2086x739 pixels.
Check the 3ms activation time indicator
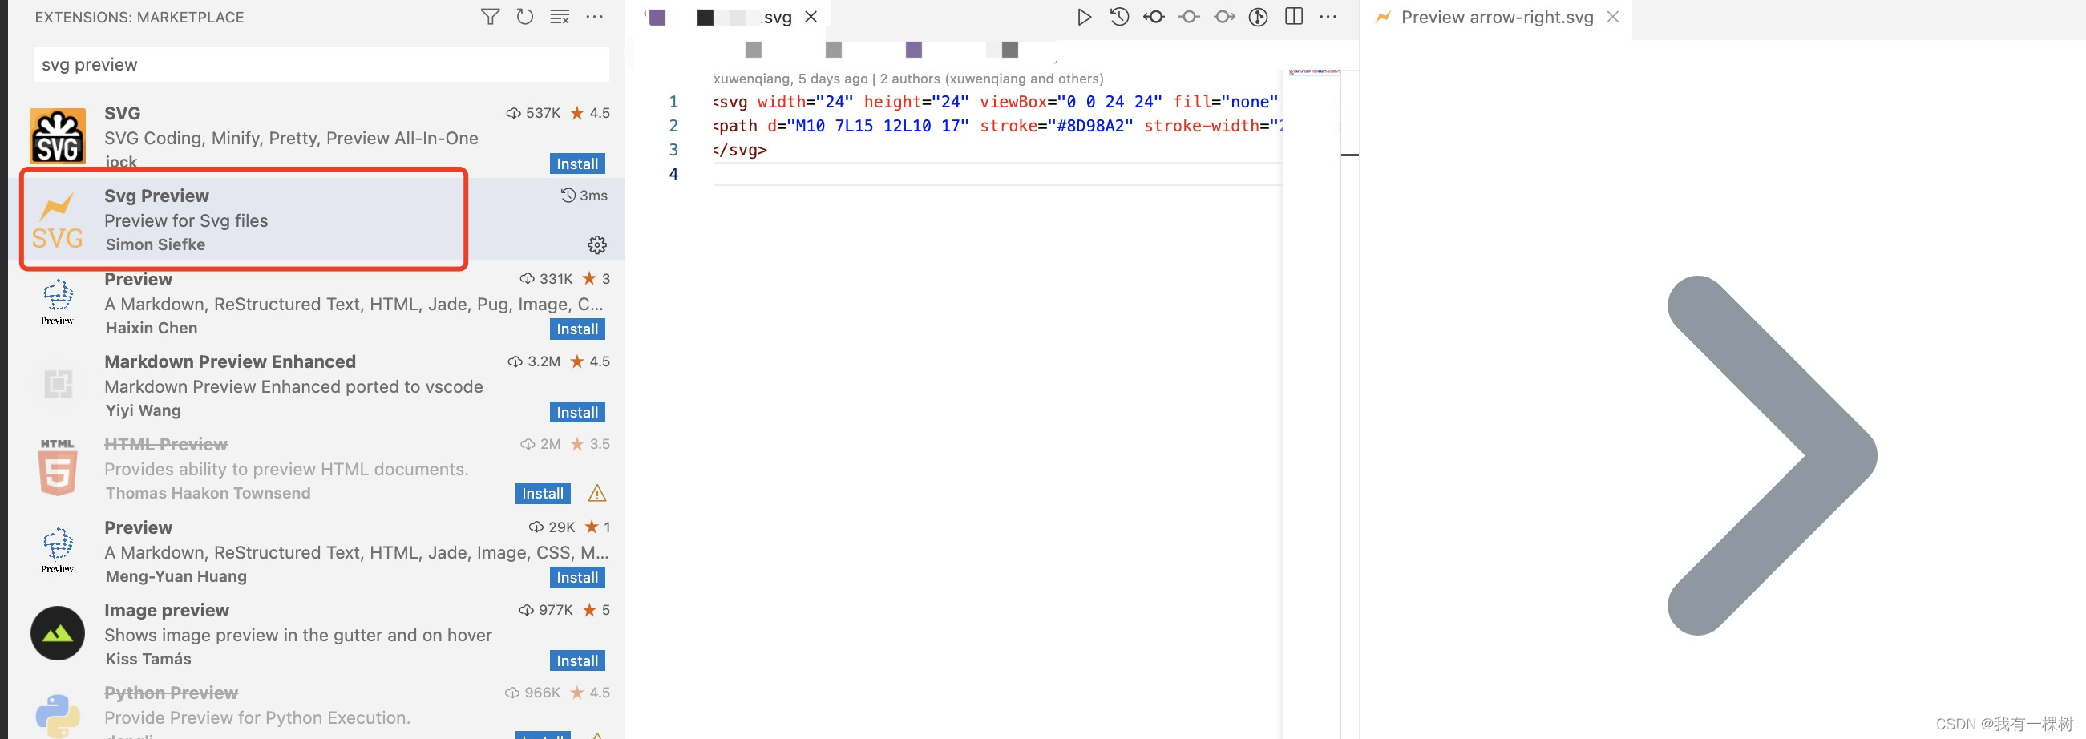pyautogui.click(x=584, y=195)
